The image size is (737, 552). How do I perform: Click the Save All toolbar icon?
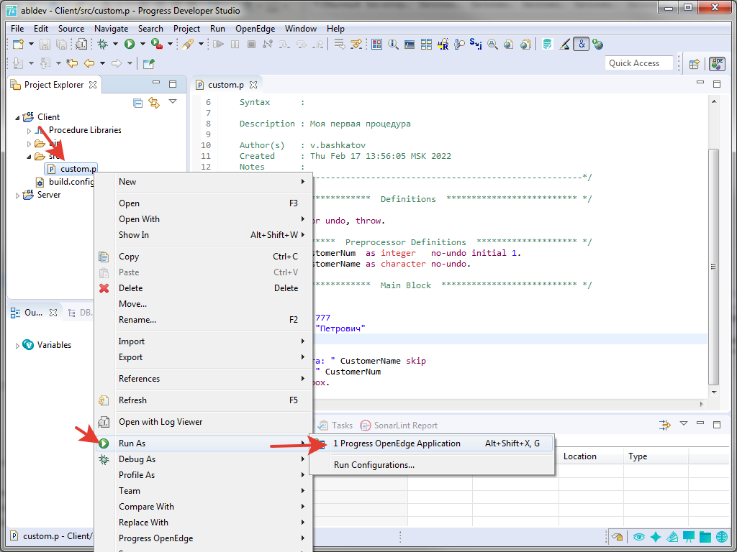(x=62, y=45)
